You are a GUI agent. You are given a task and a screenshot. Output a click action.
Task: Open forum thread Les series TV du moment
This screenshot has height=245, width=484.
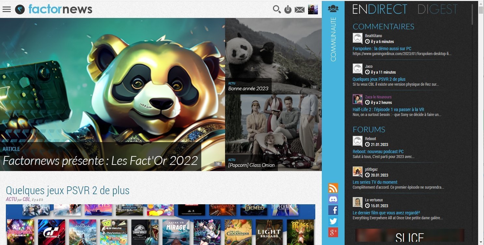pos(375,182)
